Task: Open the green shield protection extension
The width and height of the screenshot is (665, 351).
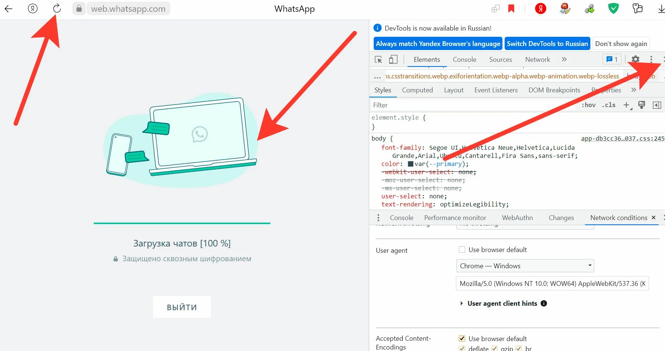Action: tap(613, 8)
